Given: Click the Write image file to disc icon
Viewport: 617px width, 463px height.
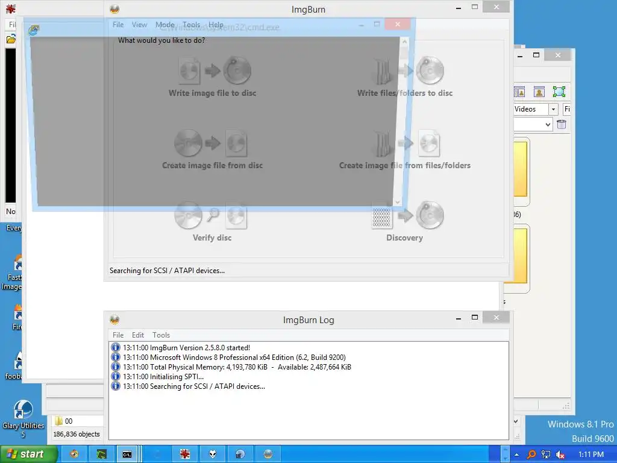Looking at the screenshot, I should [215, 71].
